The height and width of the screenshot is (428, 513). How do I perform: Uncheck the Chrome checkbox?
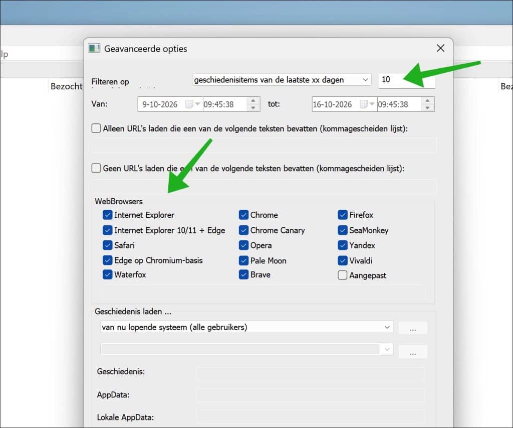click(243, 215)
